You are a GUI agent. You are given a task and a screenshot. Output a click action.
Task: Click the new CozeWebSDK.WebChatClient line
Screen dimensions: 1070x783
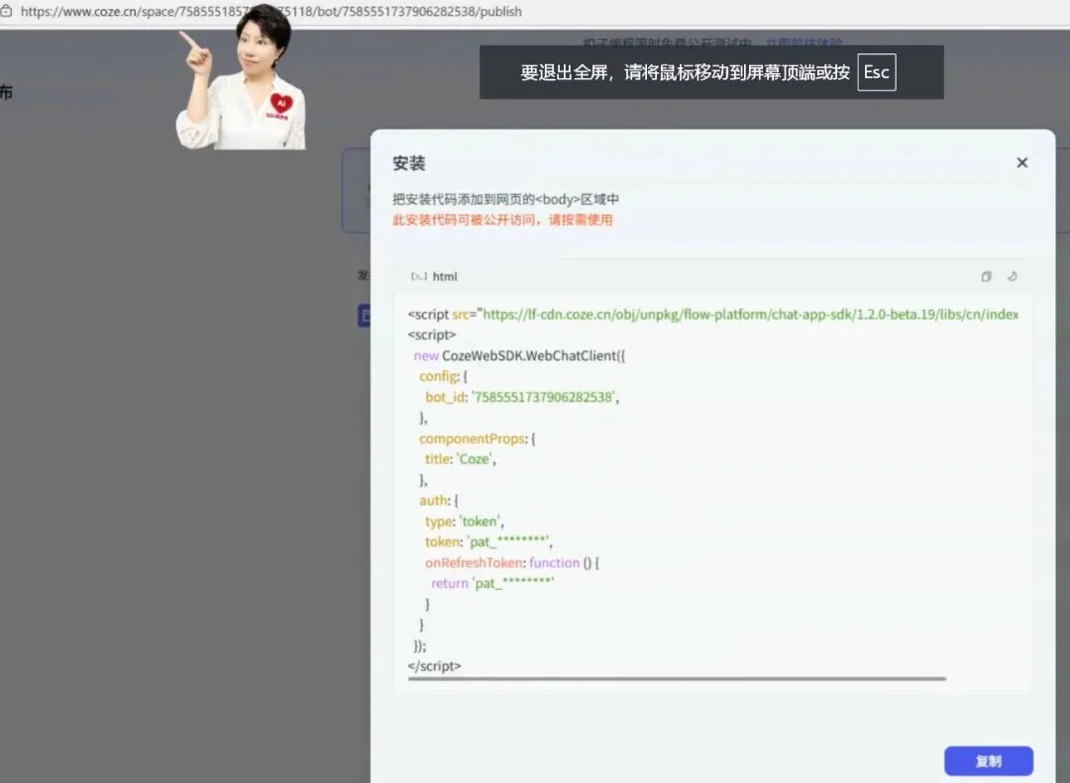[x=519, y=355]
